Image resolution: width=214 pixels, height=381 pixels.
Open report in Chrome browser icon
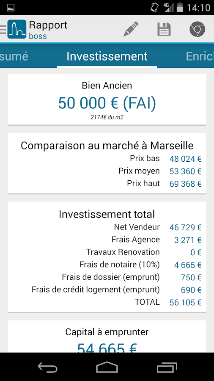coord(197,29)
